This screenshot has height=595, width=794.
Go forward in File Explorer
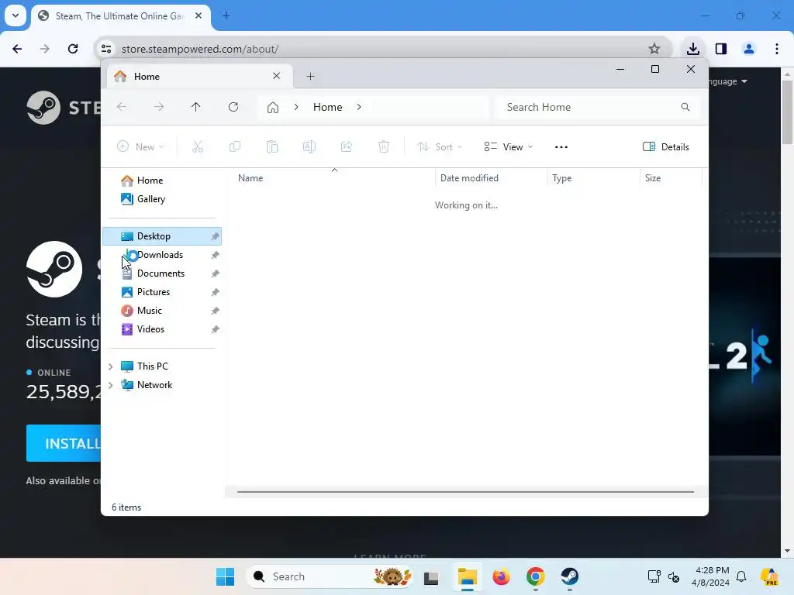tap(159, 107)
